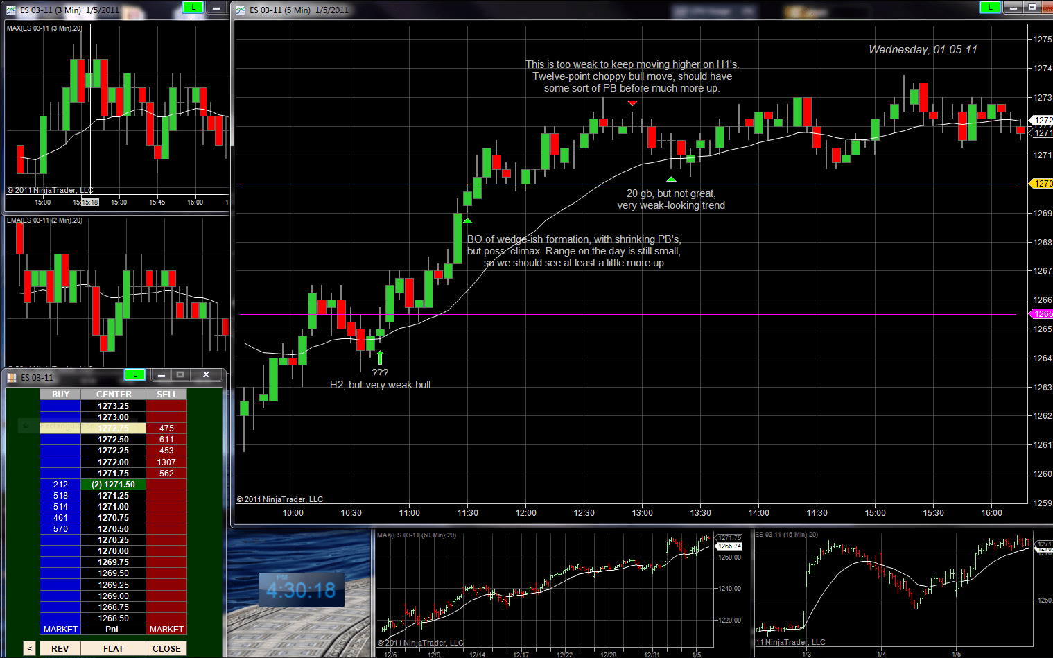
Task: Click the green (2) 1271.50 position cell
Action: [x=113, y=484]
